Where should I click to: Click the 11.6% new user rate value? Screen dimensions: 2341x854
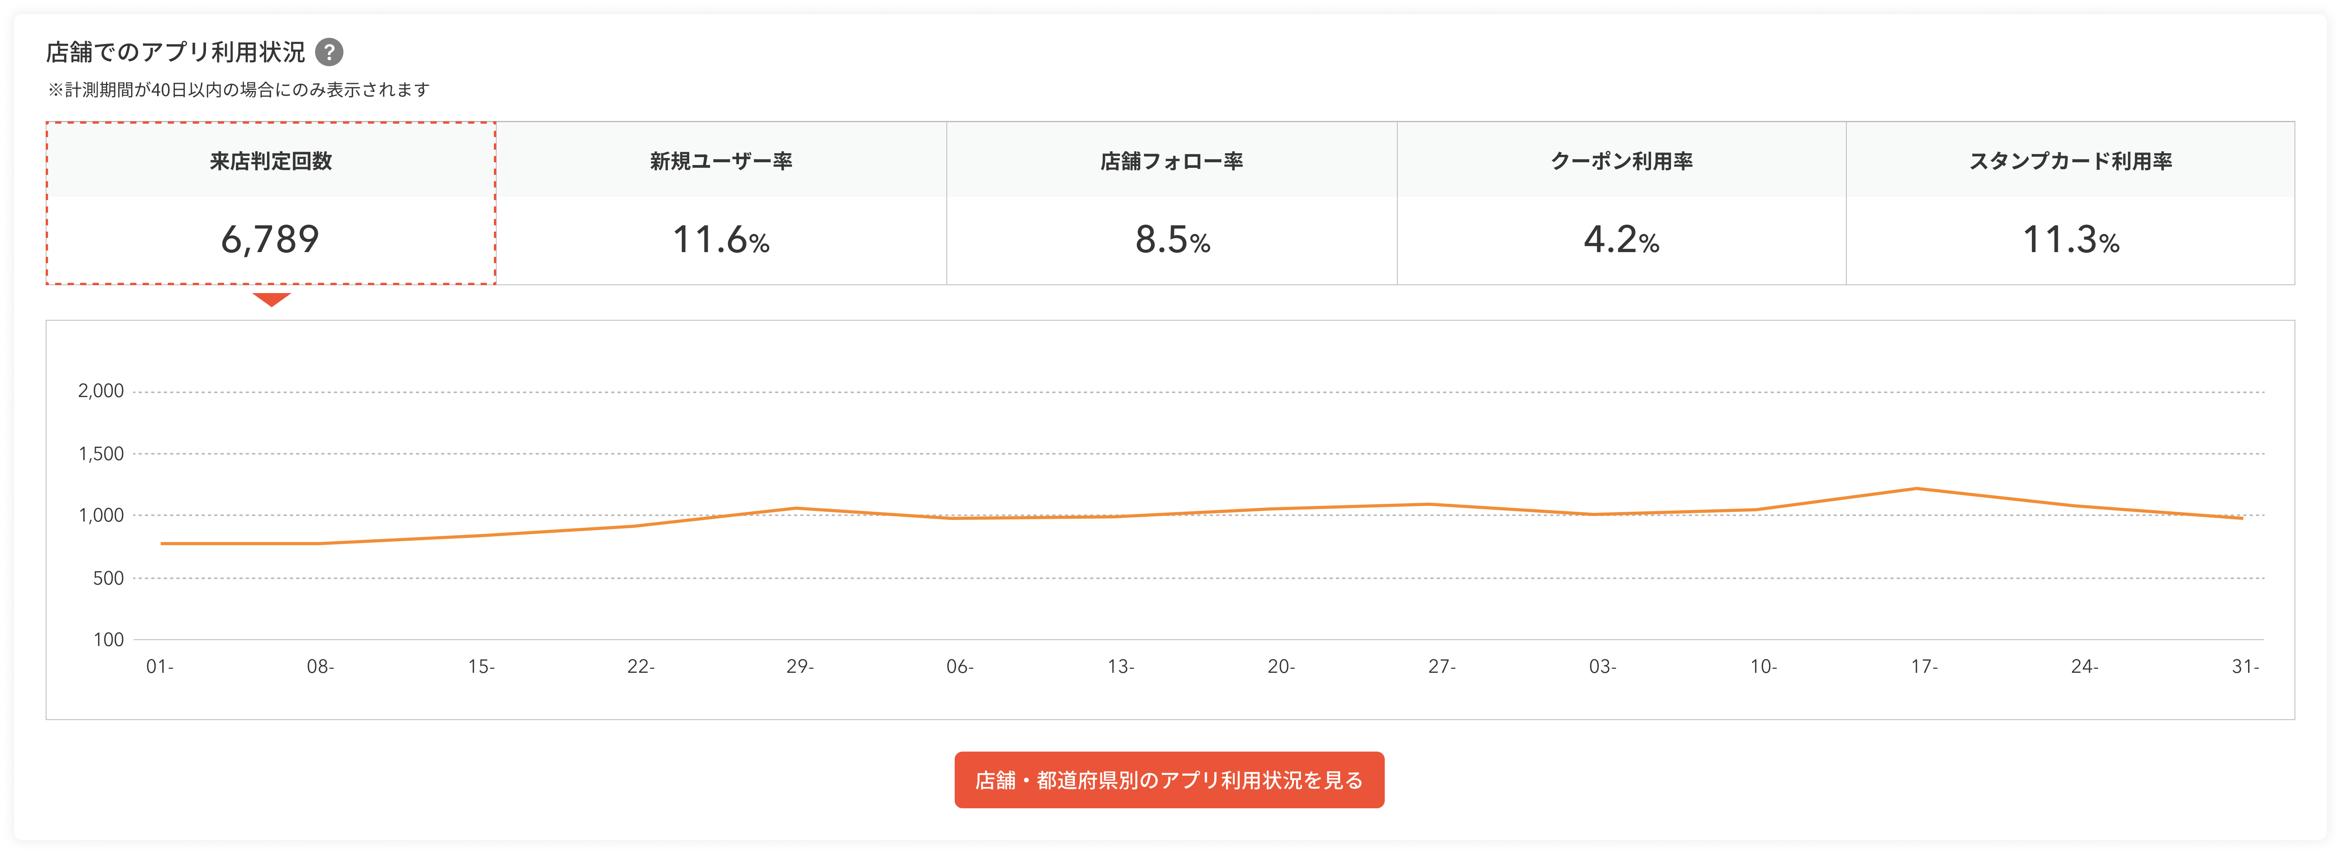pos(721,240)
